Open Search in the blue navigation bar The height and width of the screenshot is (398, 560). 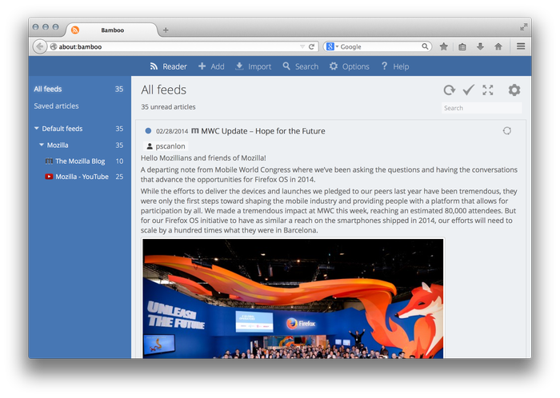pos(300,66)
